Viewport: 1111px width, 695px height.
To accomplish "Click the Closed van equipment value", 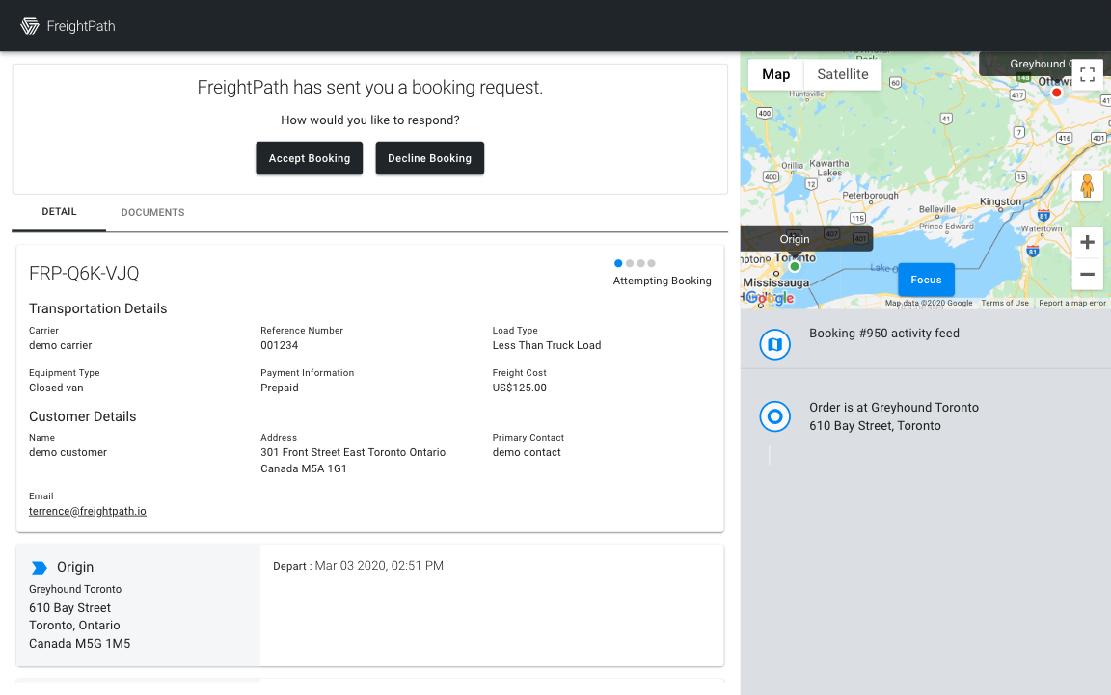I will 56,388.
